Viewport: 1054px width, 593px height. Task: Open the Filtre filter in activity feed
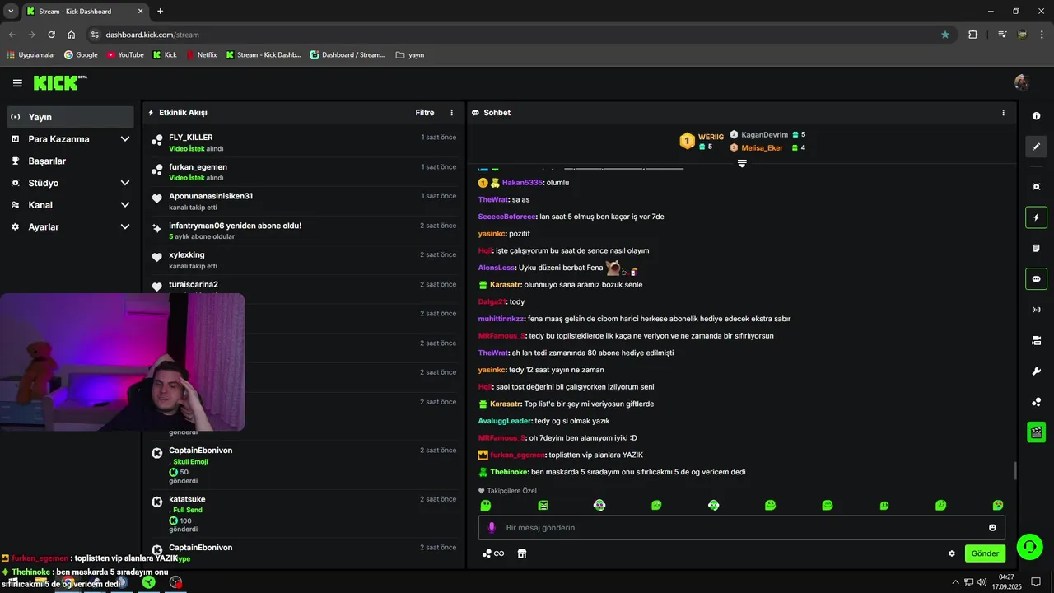click(x=425, y=113)
